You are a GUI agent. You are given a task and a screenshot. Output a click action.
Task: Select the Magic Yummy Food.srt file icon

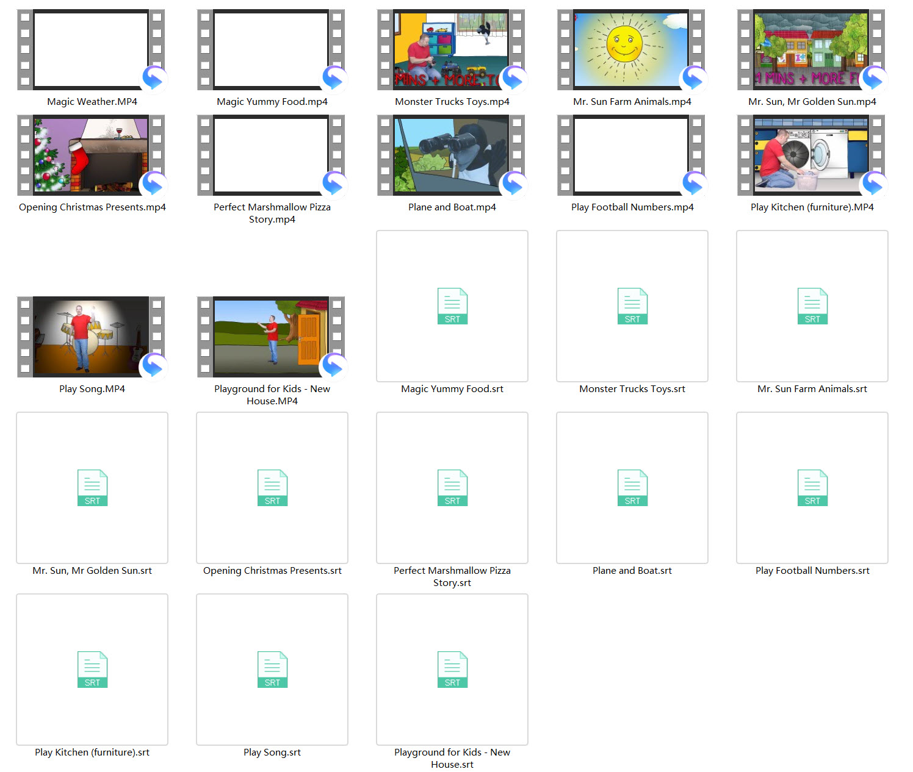coord(452,306)
